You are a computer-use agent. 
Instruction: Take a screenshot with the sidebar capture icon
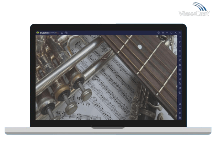pos(180,74)
